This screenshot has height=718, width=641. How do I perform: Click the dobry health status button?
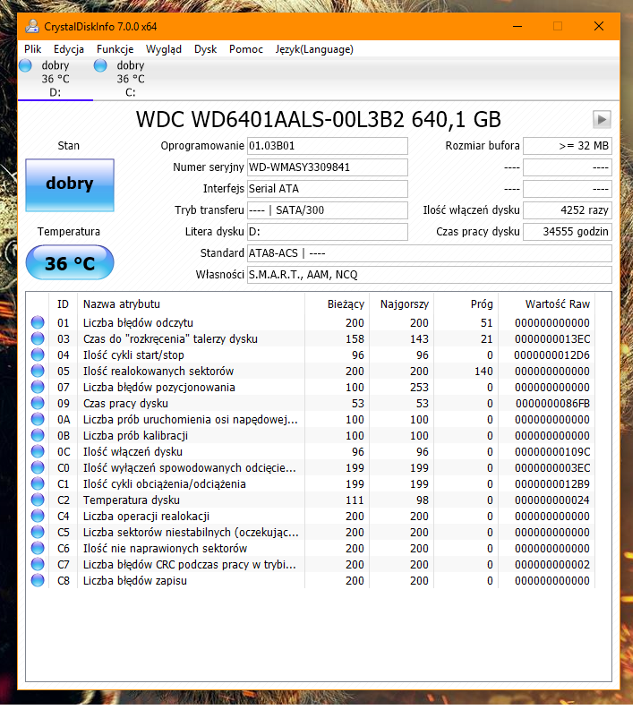70,185
